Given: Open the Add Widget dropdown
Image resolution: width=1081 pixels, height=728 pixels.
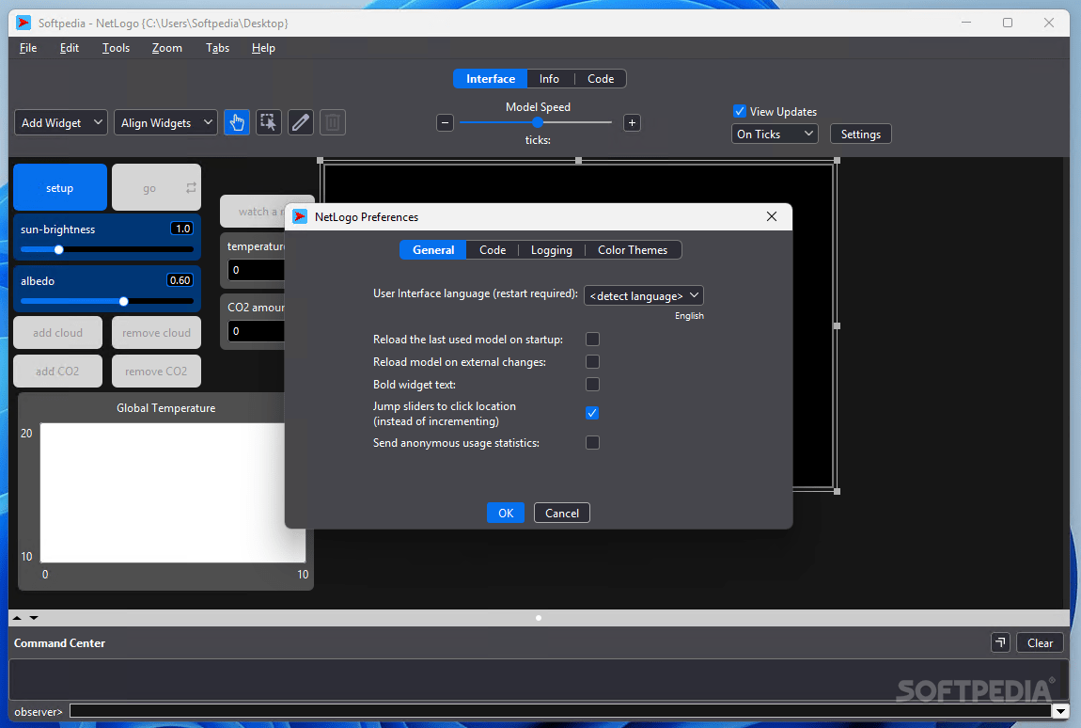Looking at the screenshot, I should point(61,123).
